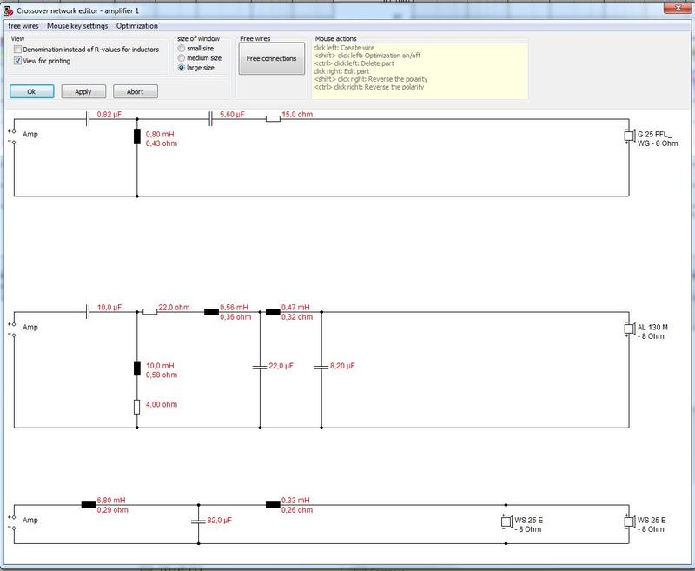Screen dimensions: 695x571
Task: Click the 0,82 µF capacitor symbol
Action: 88,120
